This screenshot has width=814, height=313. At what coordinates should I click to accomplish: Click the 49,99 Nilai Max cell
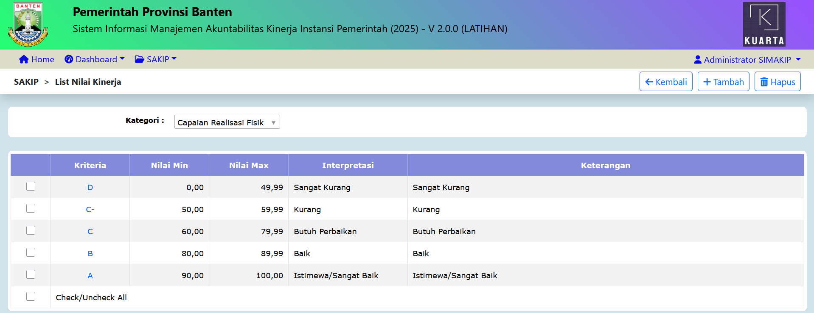pos(249,187)
